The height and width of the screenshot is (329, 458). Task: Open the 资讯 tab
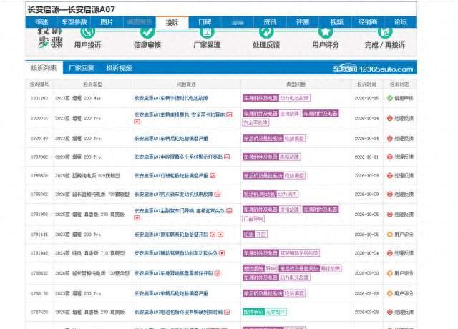click(x=270, y=22)
